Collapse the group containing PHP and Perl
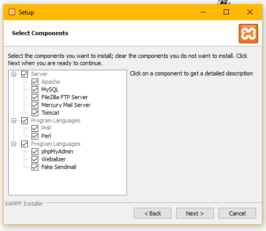 pyautogui.click(x=13, y=121)
